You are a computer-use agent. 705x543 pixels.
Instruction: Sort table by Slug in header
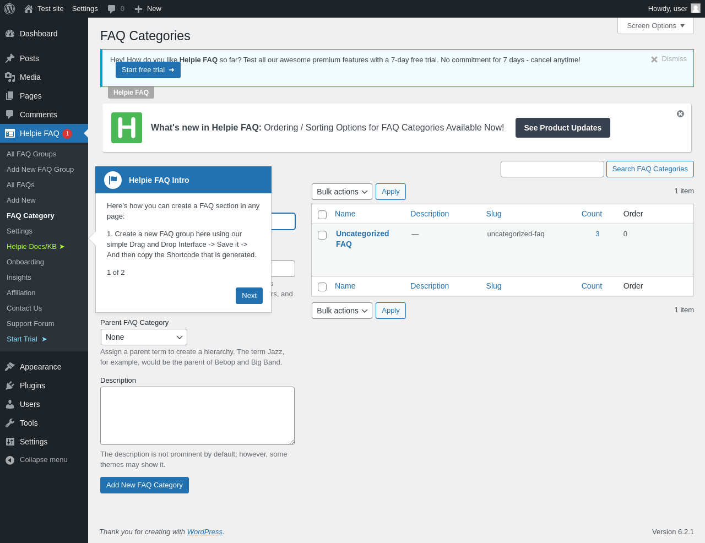tap(493, 214)
